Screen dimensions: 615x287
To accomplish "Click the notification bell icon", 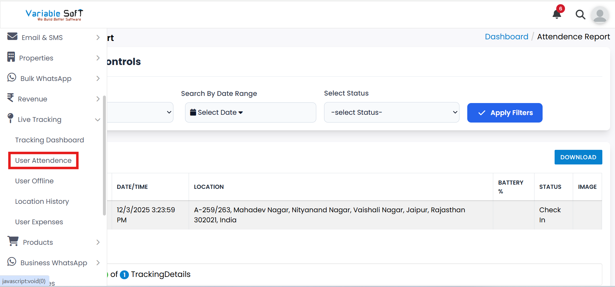I will (557, 14).
